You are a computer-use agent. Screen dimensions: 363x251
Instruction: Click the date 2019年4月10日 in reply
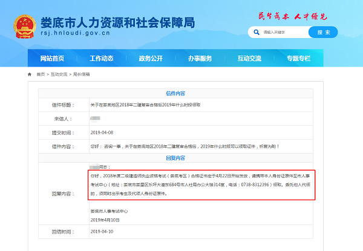click(105, 220)
